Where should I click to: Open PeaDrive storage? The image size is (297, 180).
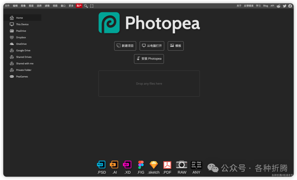(22, 31)
